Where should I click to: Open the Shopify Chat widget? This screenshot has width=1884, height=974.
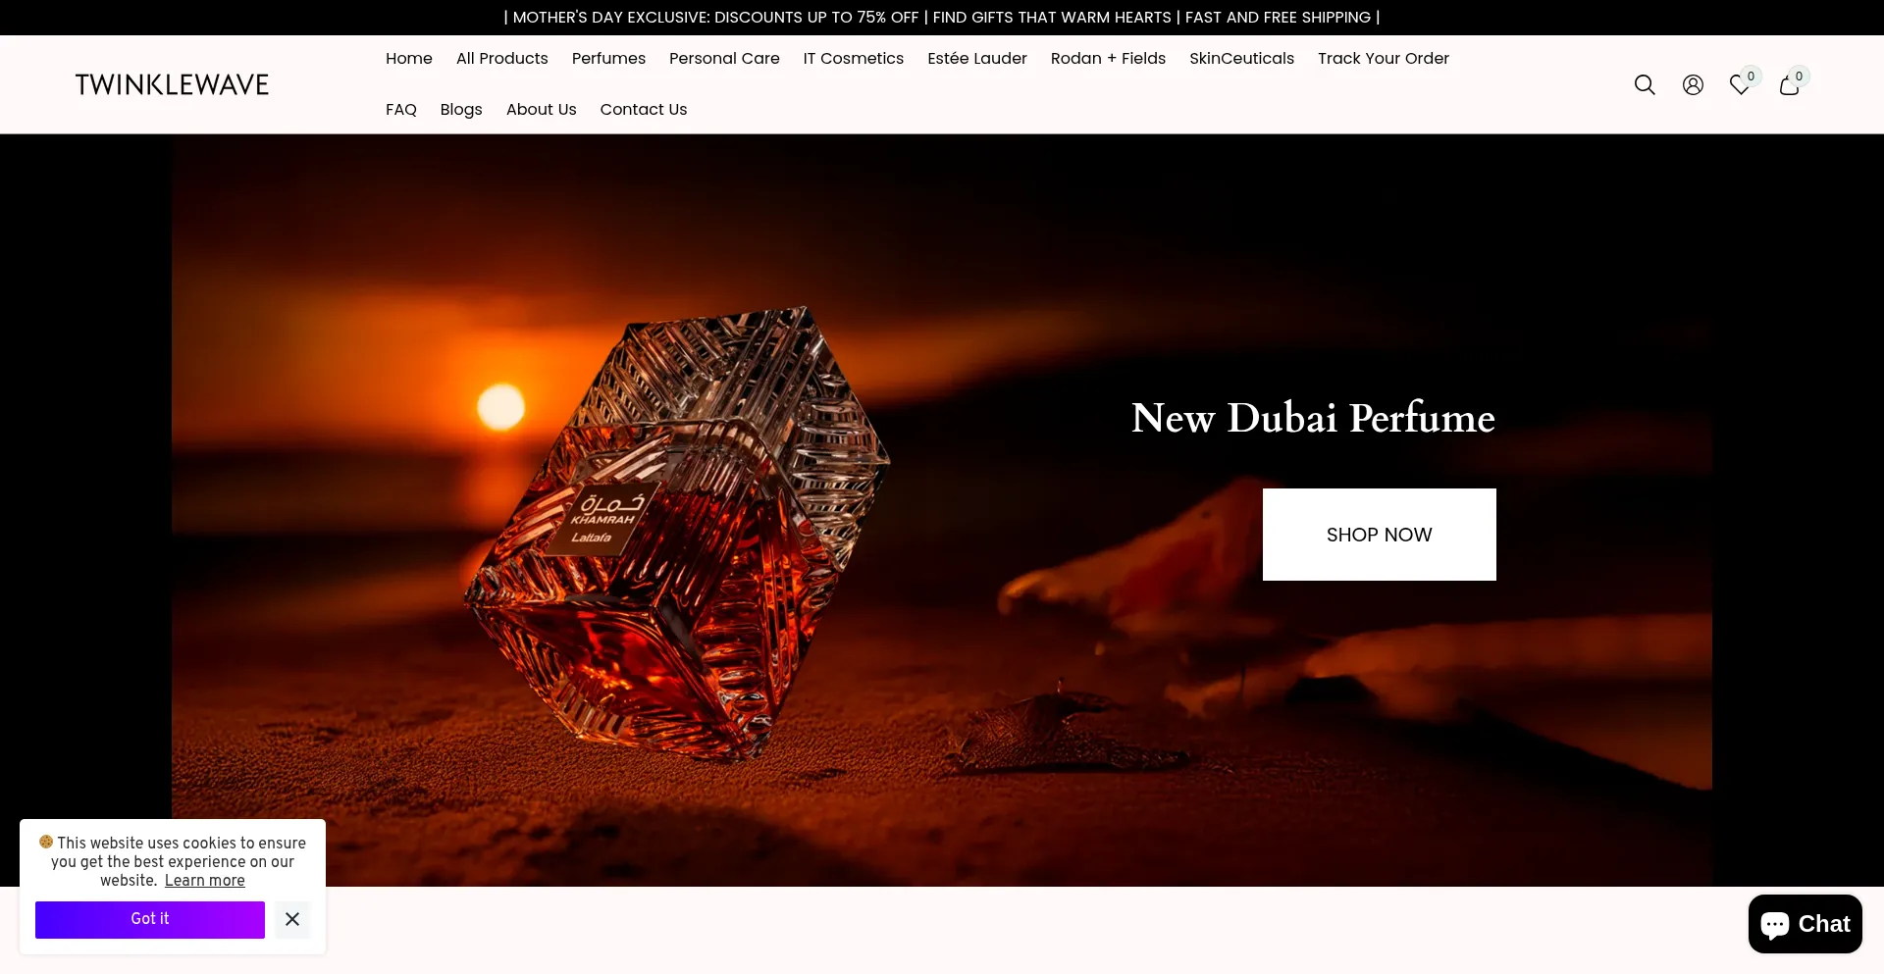coord(1805,924)
